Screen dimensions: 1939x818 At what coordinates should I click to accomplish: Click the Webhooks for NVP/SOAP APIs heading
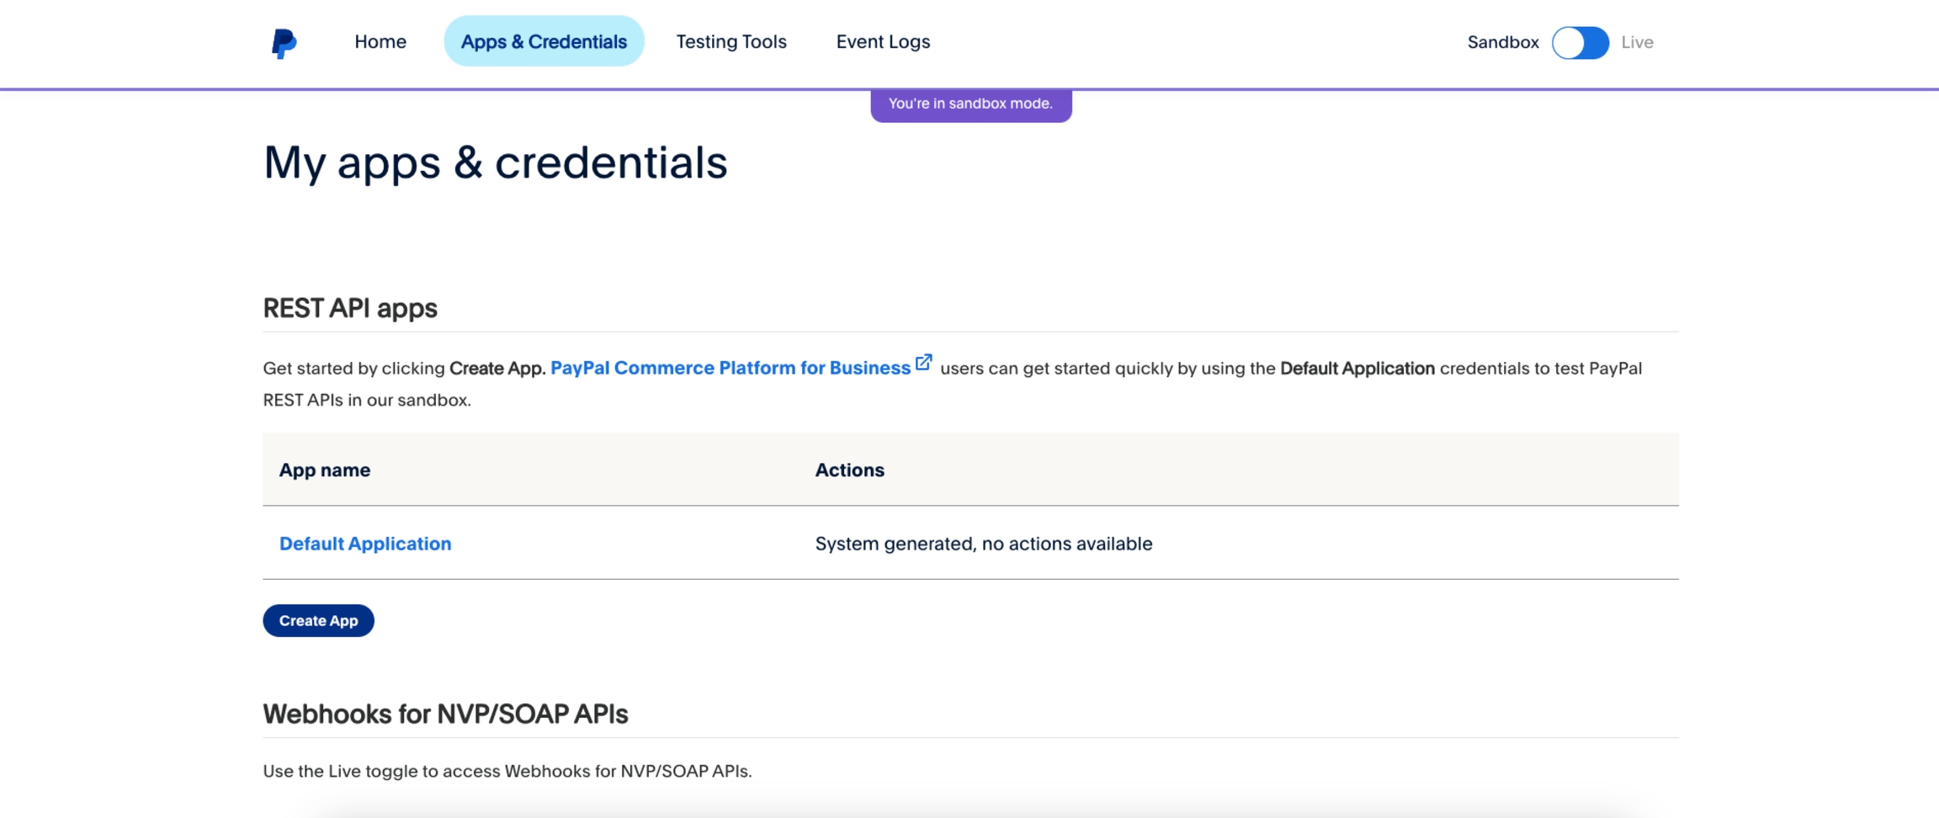coord(445,714)
